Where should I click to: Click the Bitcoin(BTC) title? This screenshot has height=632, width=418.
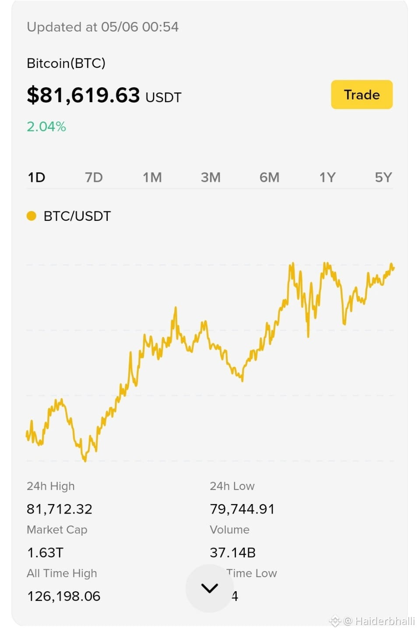66,63
